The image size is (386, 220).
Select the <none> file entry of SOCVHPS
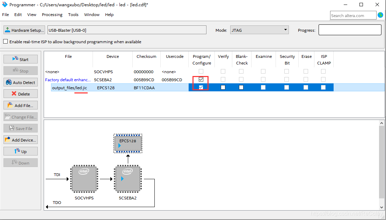52,72
